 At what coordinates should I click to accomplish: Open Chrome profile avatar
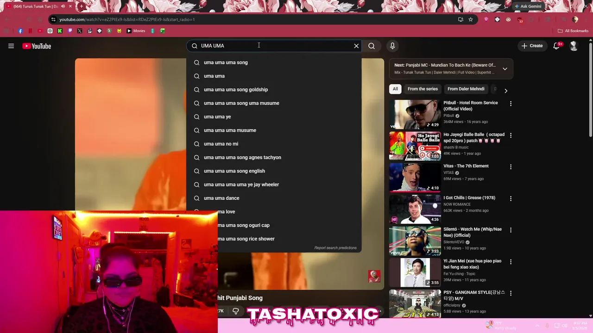[575, 19]
